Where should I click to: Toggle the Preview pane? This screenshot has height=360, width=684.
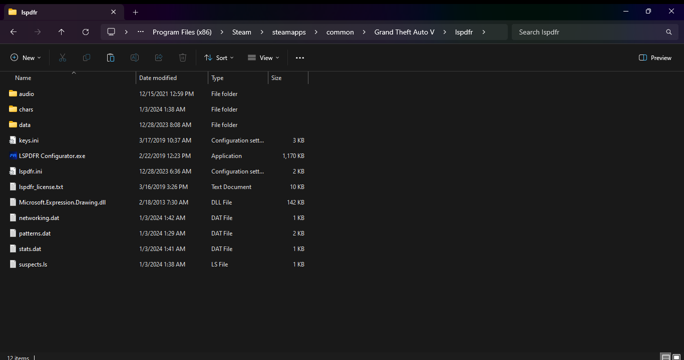tap(655, 58)
